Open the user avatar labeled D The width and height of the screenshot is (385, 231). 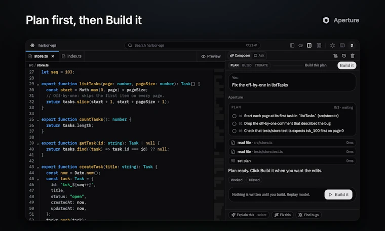tap(352, 45)
